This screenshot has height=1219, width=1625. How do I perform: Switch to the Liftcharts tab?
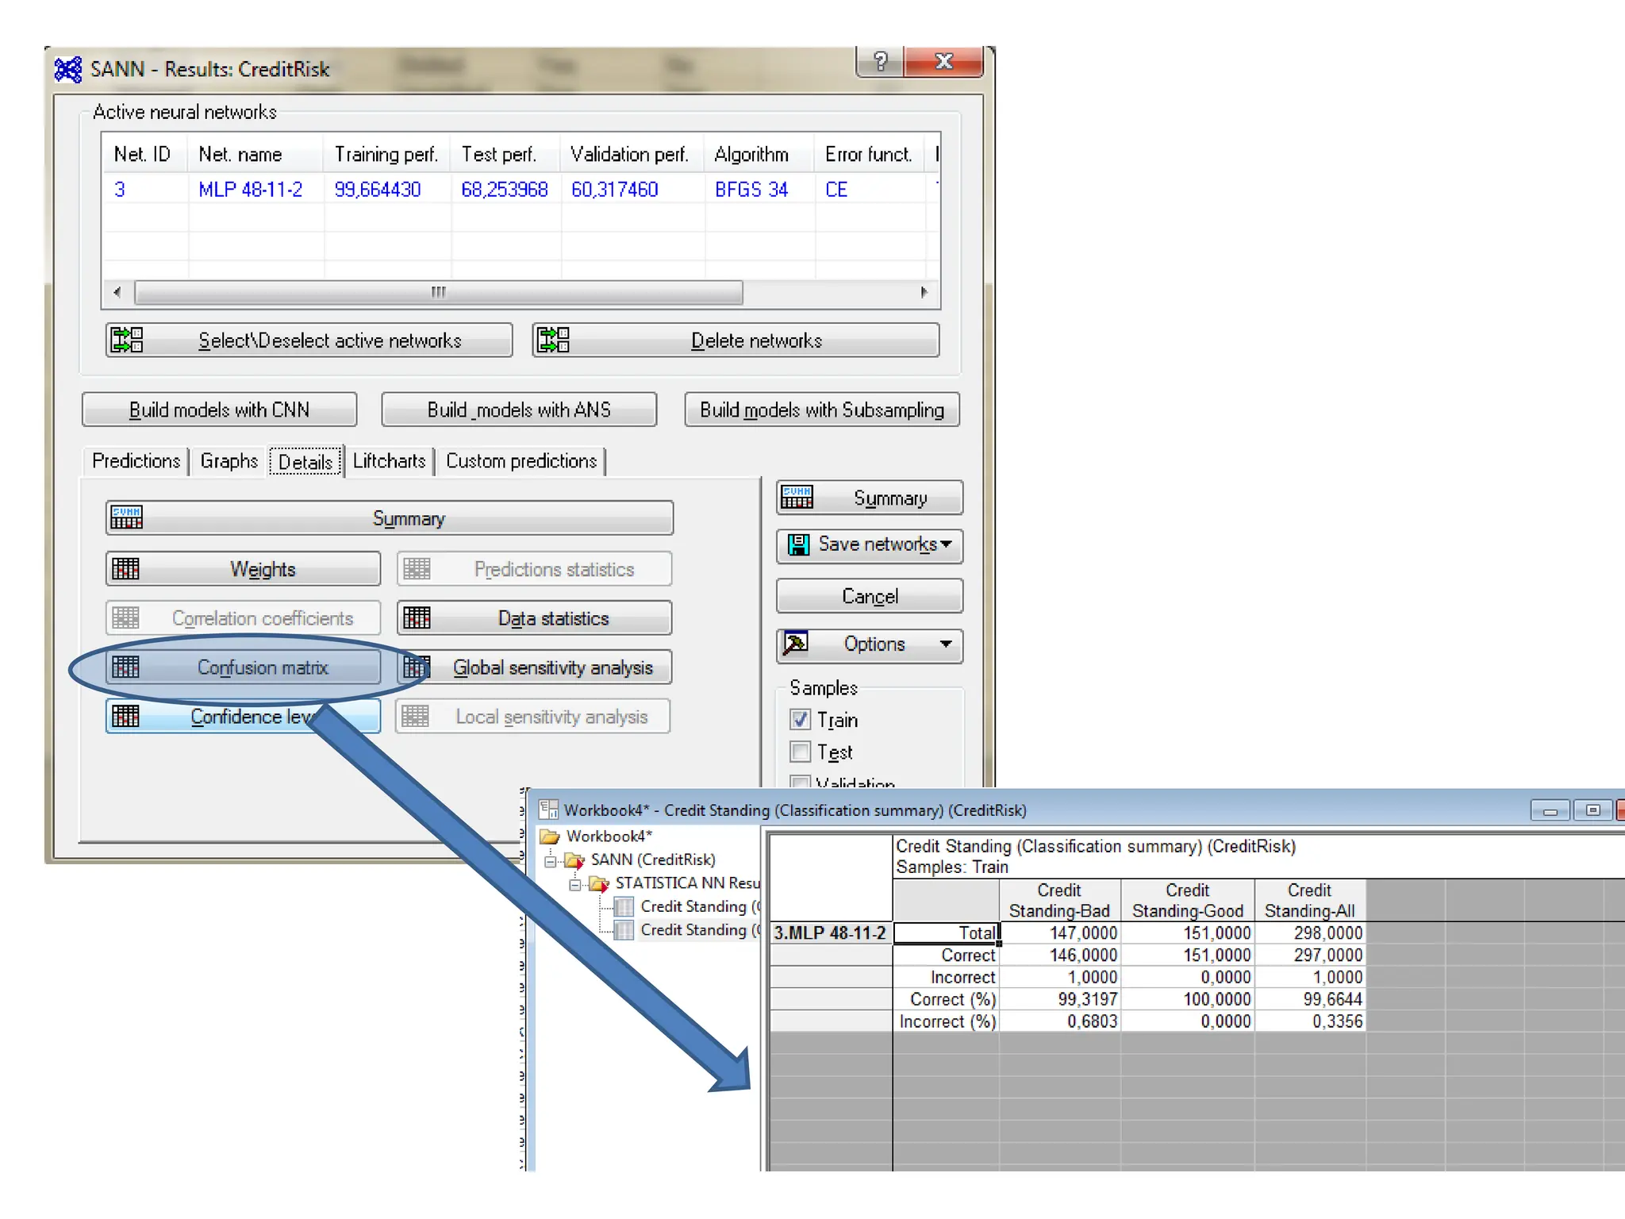pos(389,461)
